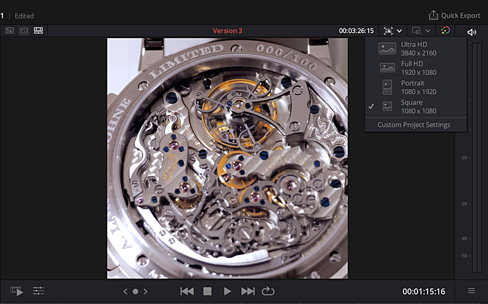Start Fast Review playback icon
Viewport: 488px width, 304px height.
pos(17,291)
